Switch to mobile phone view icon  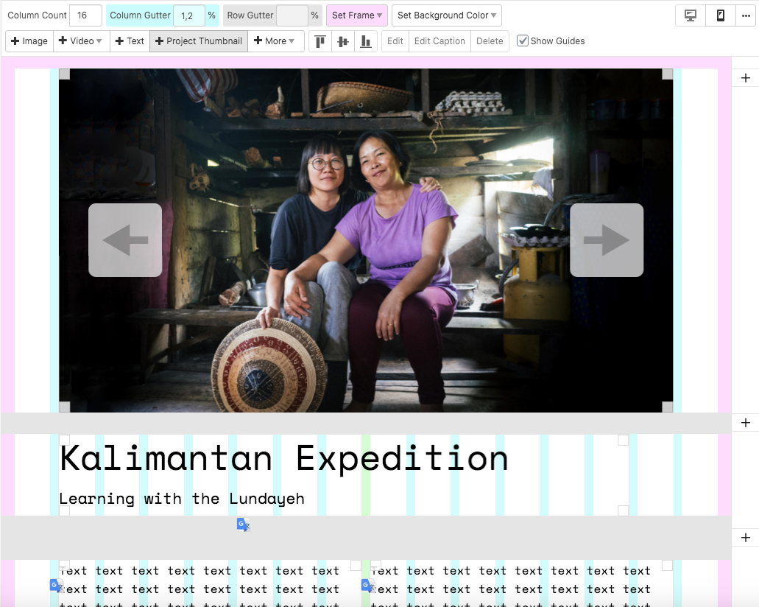pos(720,15)
